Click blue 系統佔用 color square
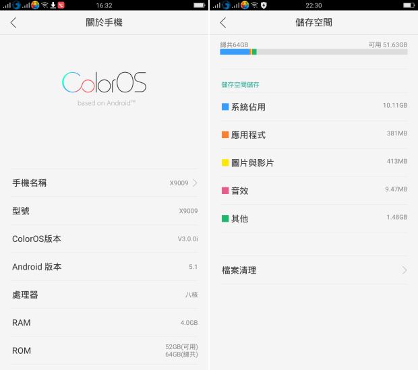The height and width of the screenshot is (370, 418). point(225,107)
